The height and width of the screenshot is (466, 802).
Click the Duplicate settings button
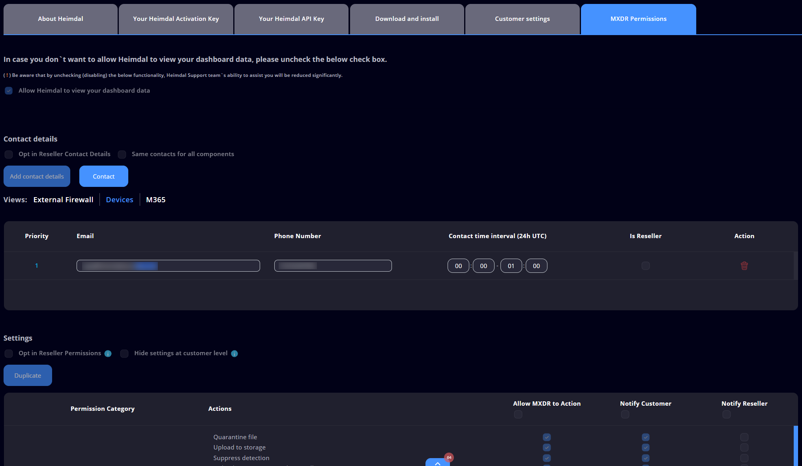click(x=28, y=375)
